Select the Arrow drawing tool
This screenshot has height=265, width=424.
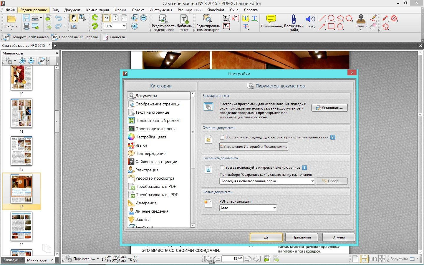click(x=322, y=26)
